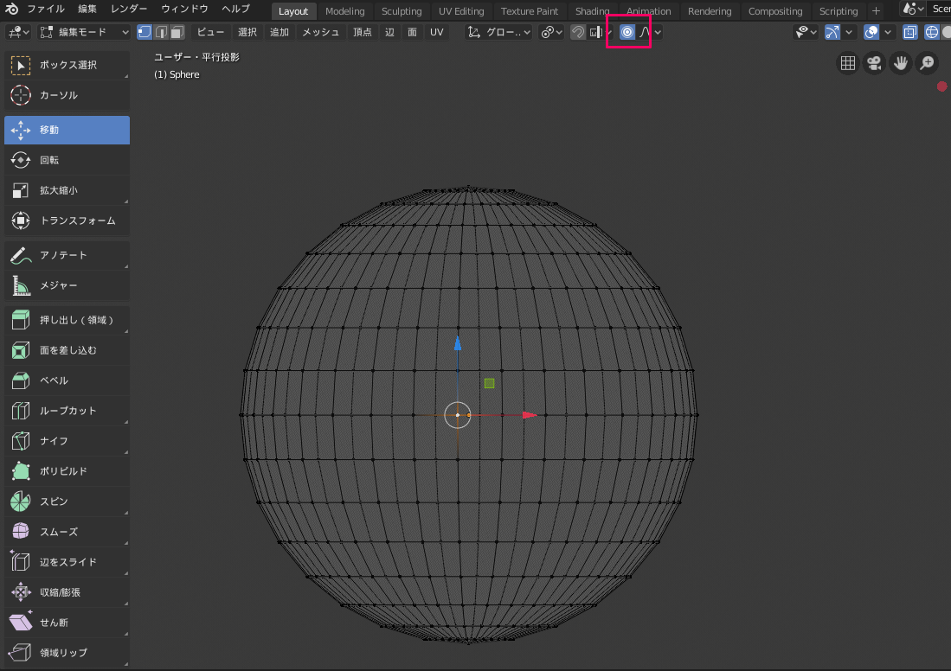Switch to the Sculpting workspace tab
Screen dimensions: 951x671
(402, 11)
